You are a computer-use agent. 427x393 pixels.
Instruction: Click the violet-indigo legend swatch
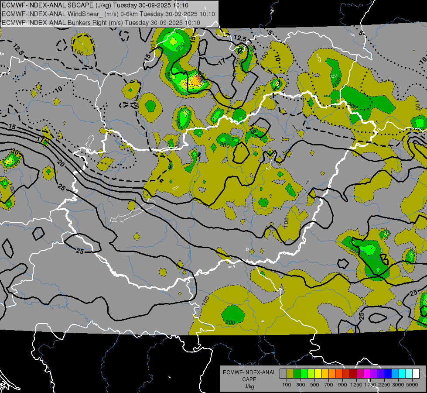click(381, 374)
